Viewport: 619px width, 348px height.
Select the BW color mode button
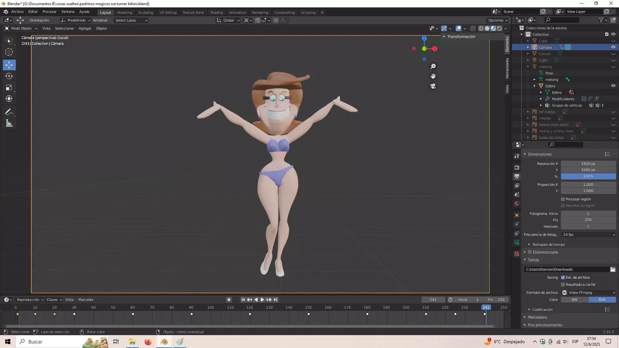(x=575, y=300)
